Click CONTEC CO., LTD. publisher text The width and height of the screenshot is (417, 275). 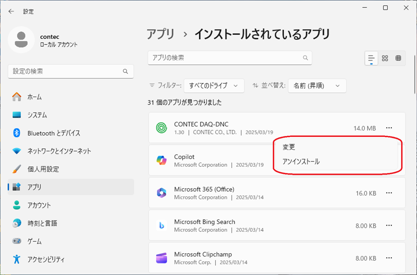(215, 132)
